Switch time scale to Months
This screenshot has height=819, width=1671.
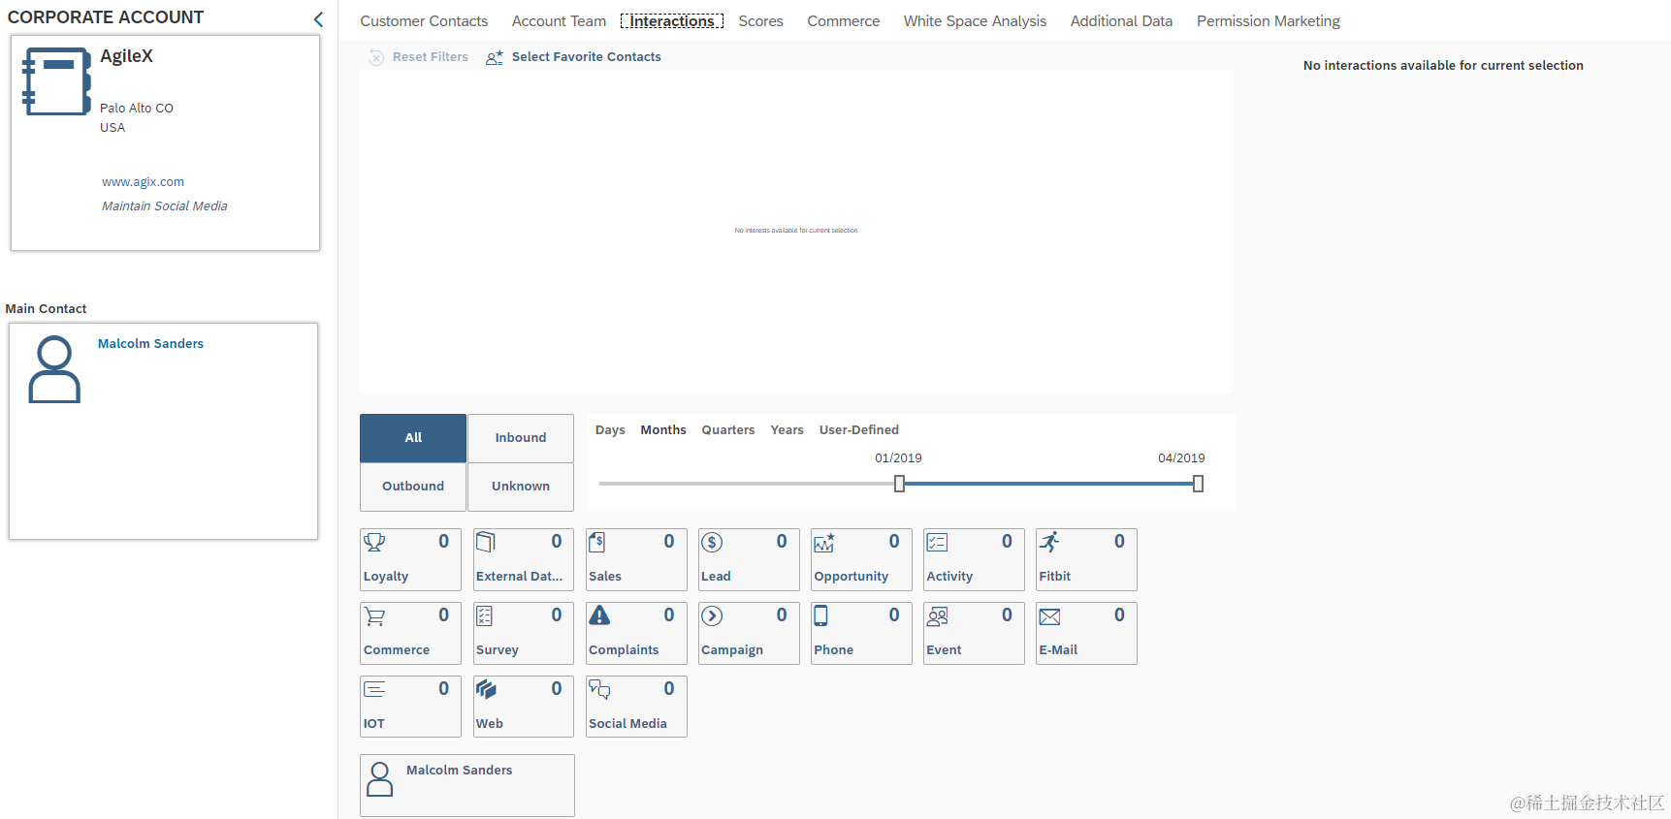pos(663,430)
